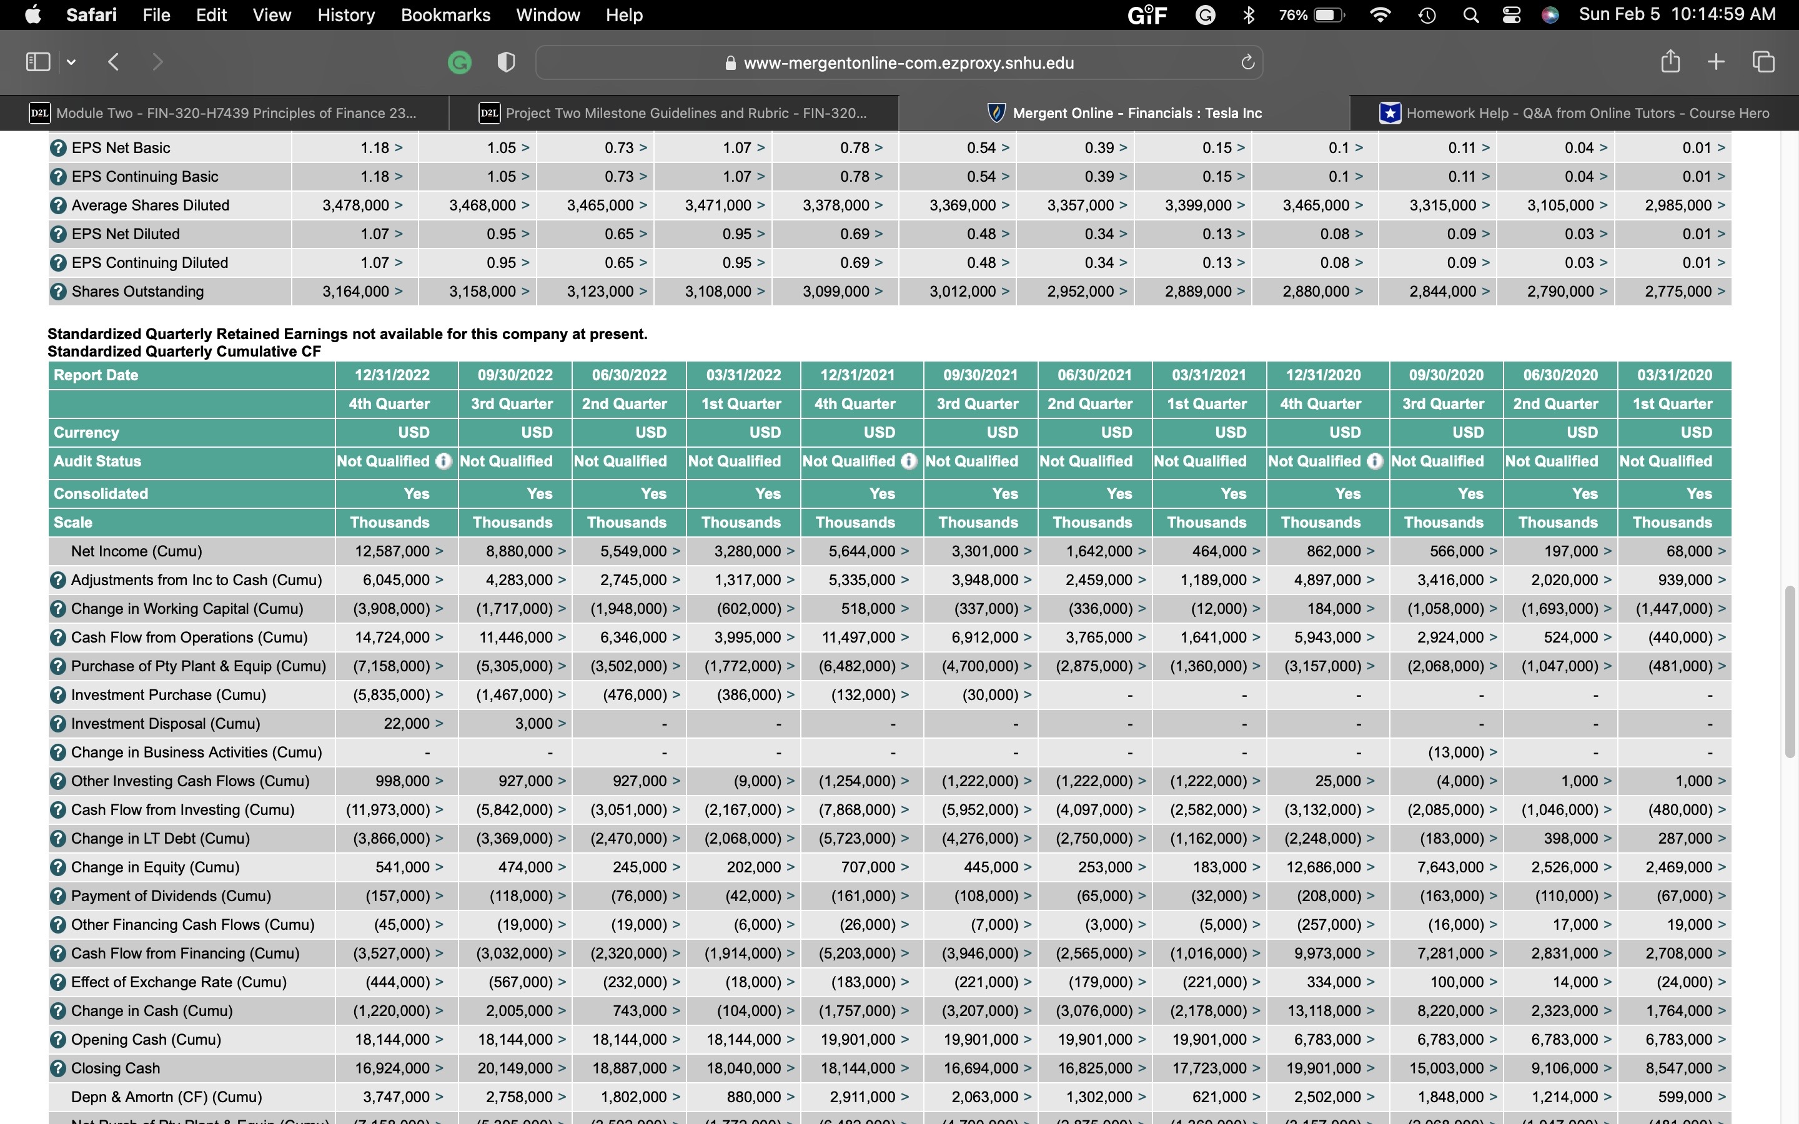Expand Change in Equity 12,686,000 arrow
The height and width of the screenshot is (1124, 1799).
1371,867
